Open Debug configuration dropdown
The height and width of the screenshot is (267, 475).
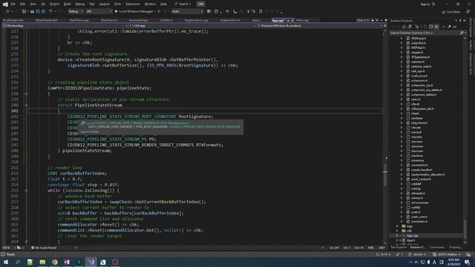click(x=76, y=12)
